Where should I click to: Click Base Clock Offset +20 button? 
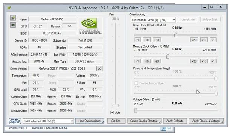tap(194, 40)
